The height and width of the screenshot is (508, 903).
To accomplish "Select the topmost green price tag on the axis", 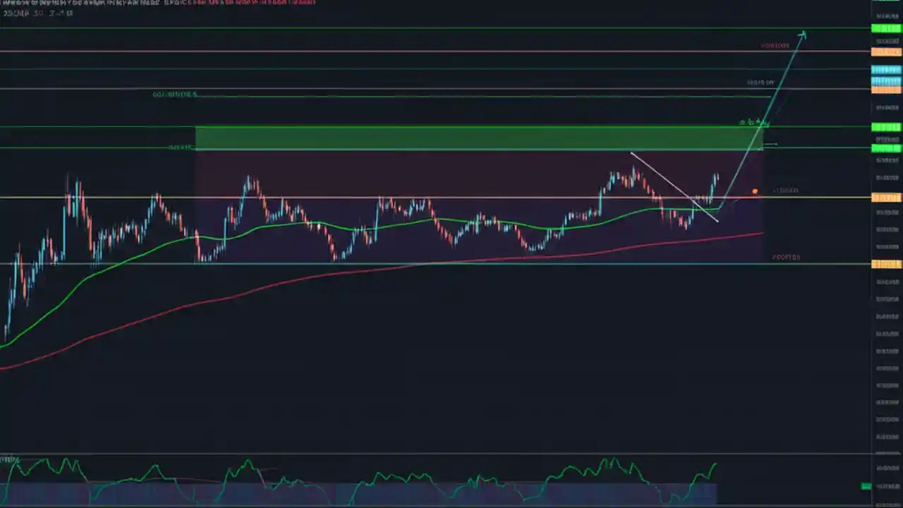I will (x=885, y=28).
